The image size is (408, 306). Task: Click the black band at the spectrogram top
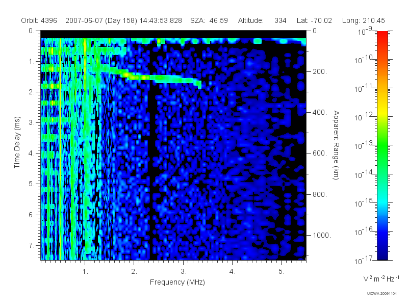pyautogui.click(x=173, y=34)
